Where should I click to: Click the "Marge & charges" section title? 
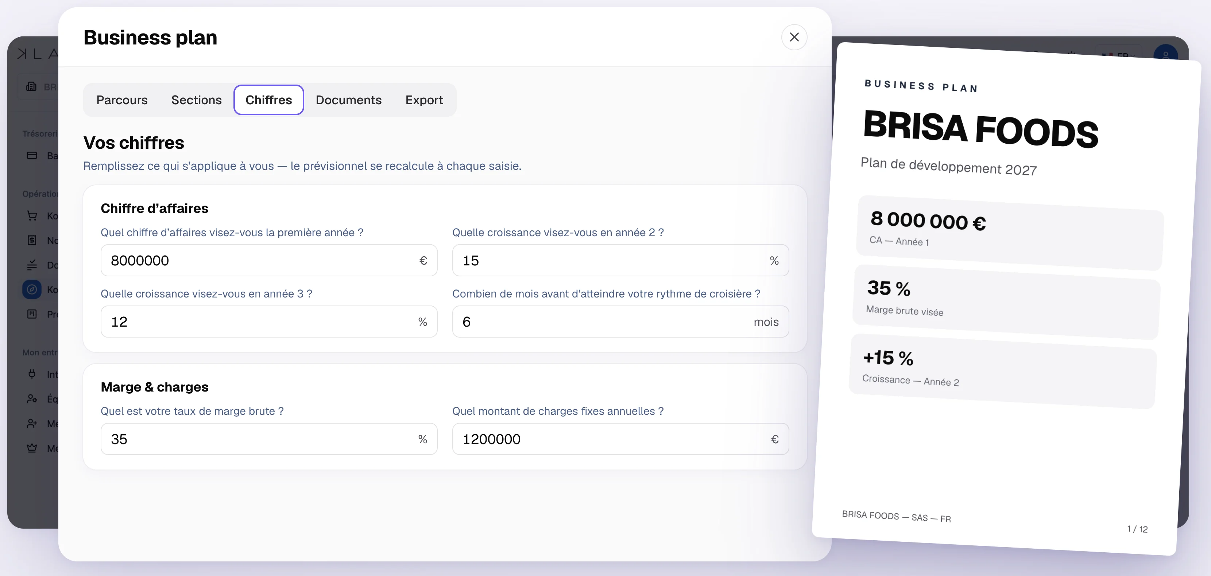pyautogui.click(x=154, y=387)
